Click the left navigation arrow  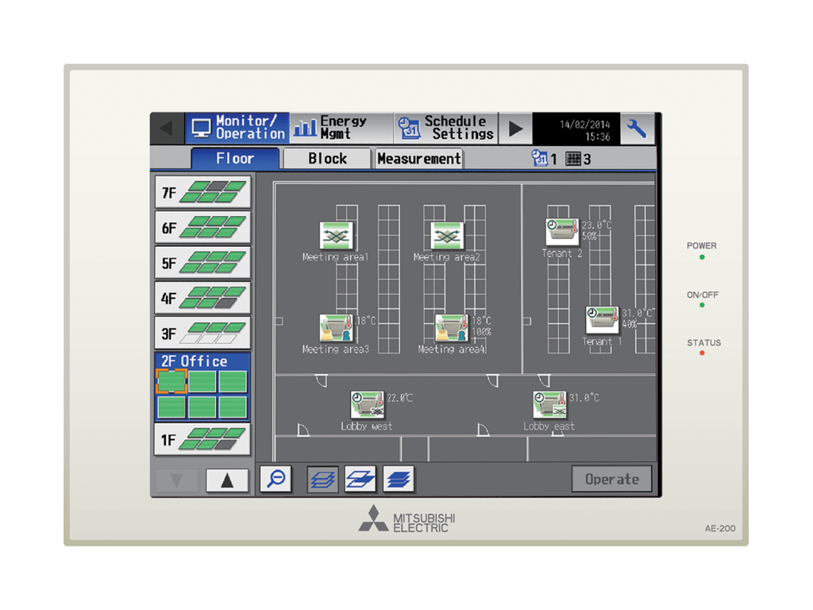coord(167,127)
